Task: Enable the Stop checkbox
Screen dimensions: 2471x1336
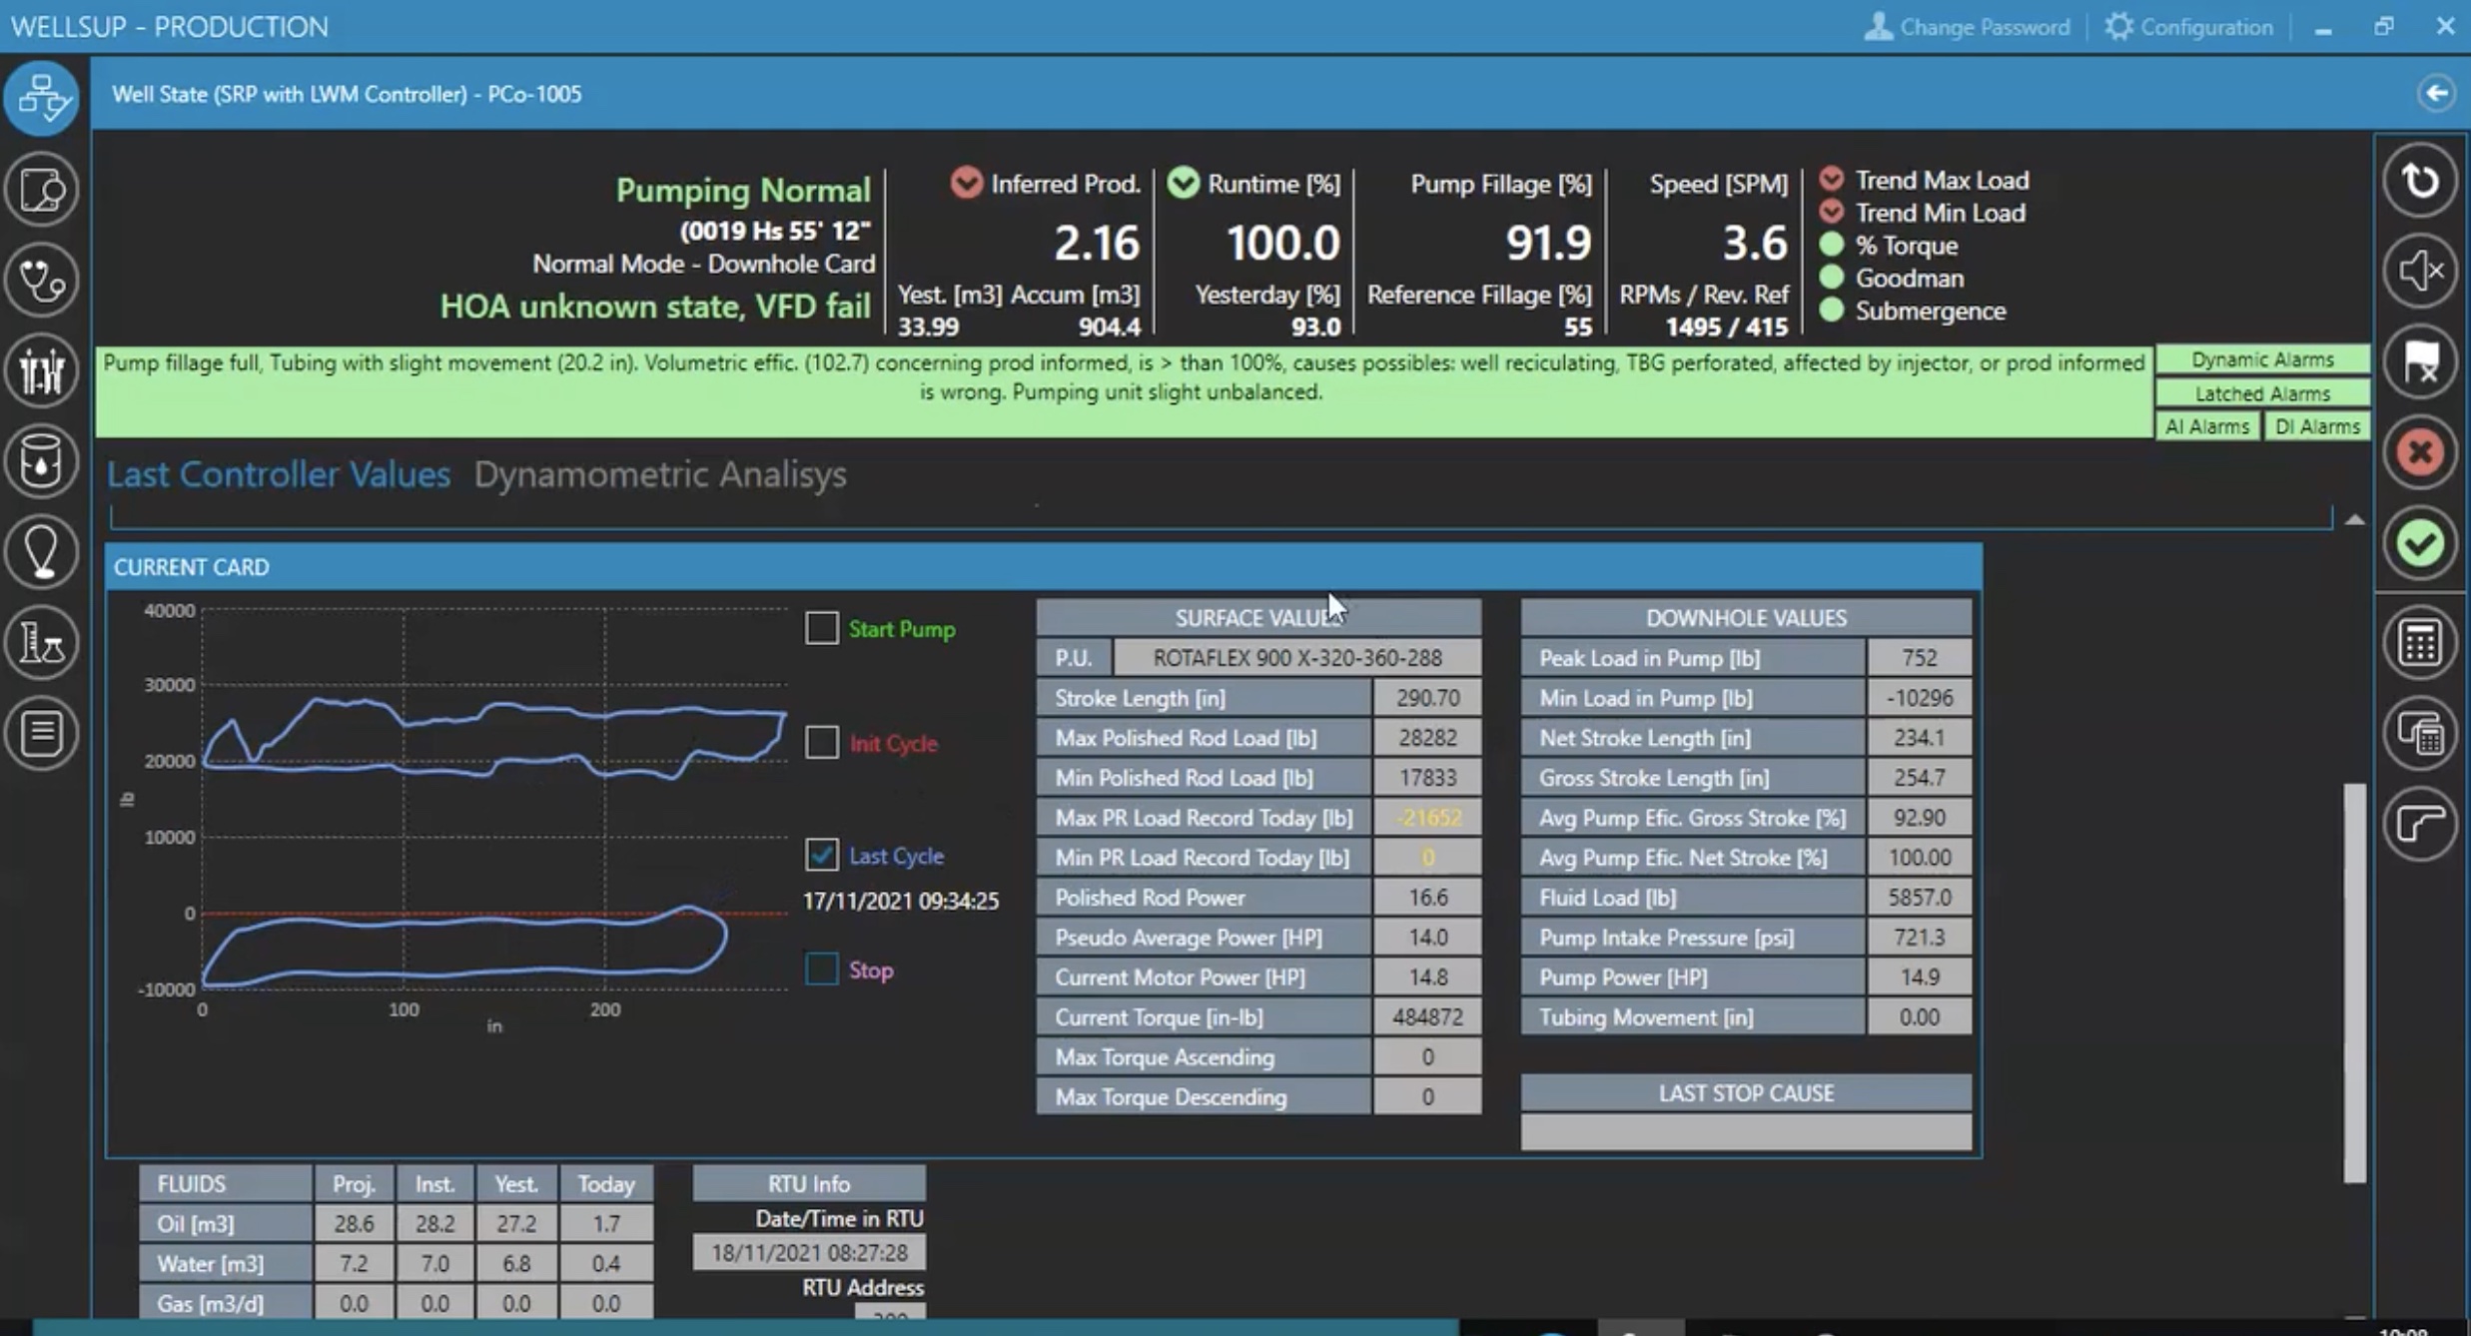Action: 821,969
